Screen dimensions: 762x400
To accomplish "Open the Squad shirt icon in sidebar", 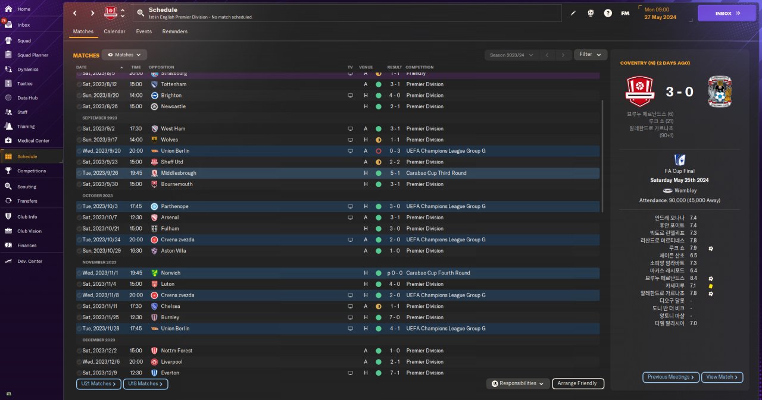I will click(8, 41).
